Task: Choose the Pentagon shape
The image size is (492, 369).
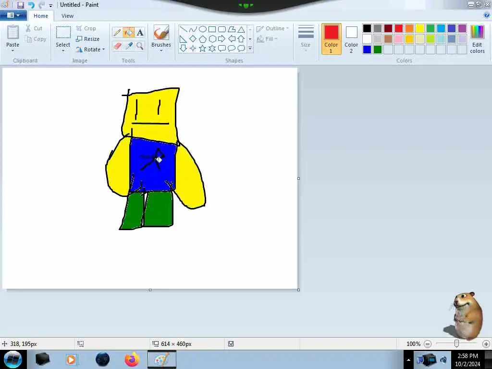Action: [x=203, y=39]
